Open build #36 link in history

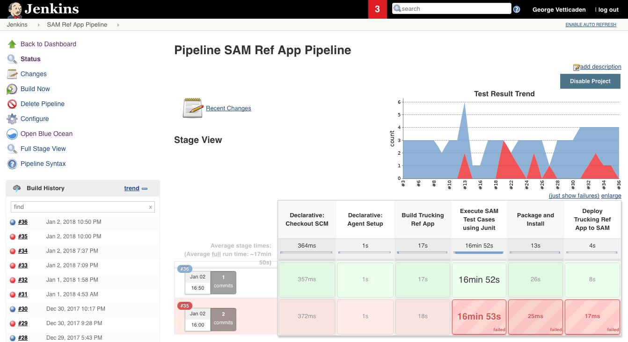point(23,222)
